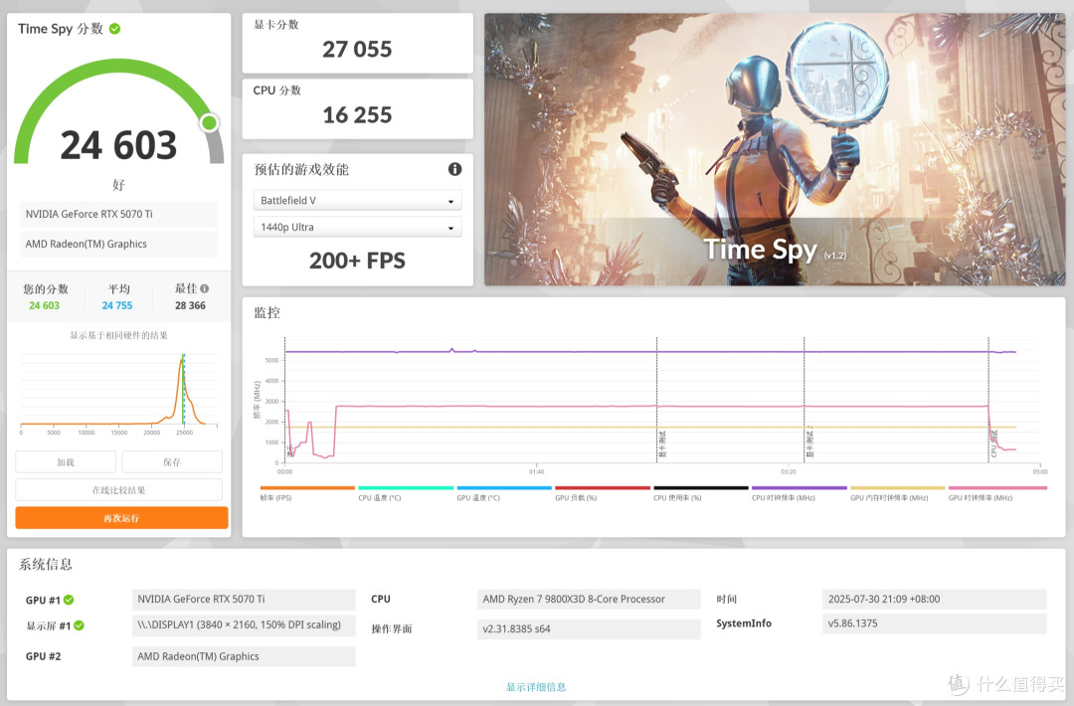Screen dimensions: 1074x706
Task: Click the 您的分数 value 24 603
Action: [44, 305]
